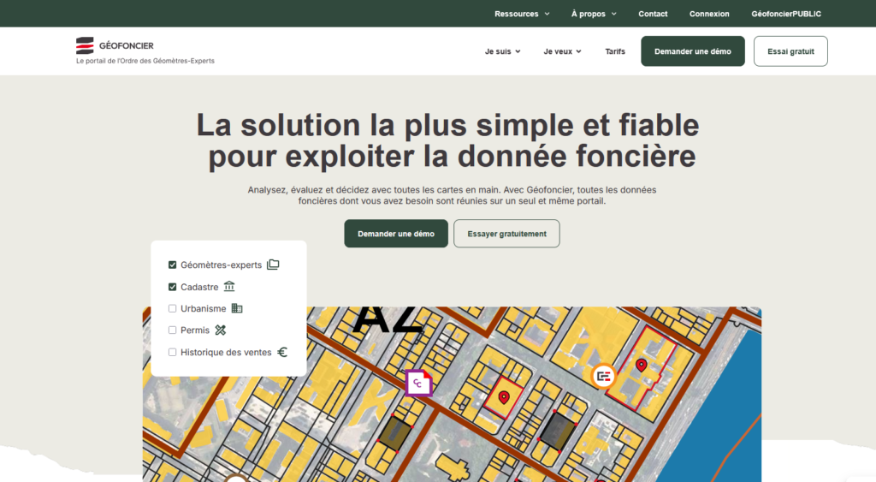Click the Géofoncier wordmark text
876x482 pixels.
tap(127, 46)
